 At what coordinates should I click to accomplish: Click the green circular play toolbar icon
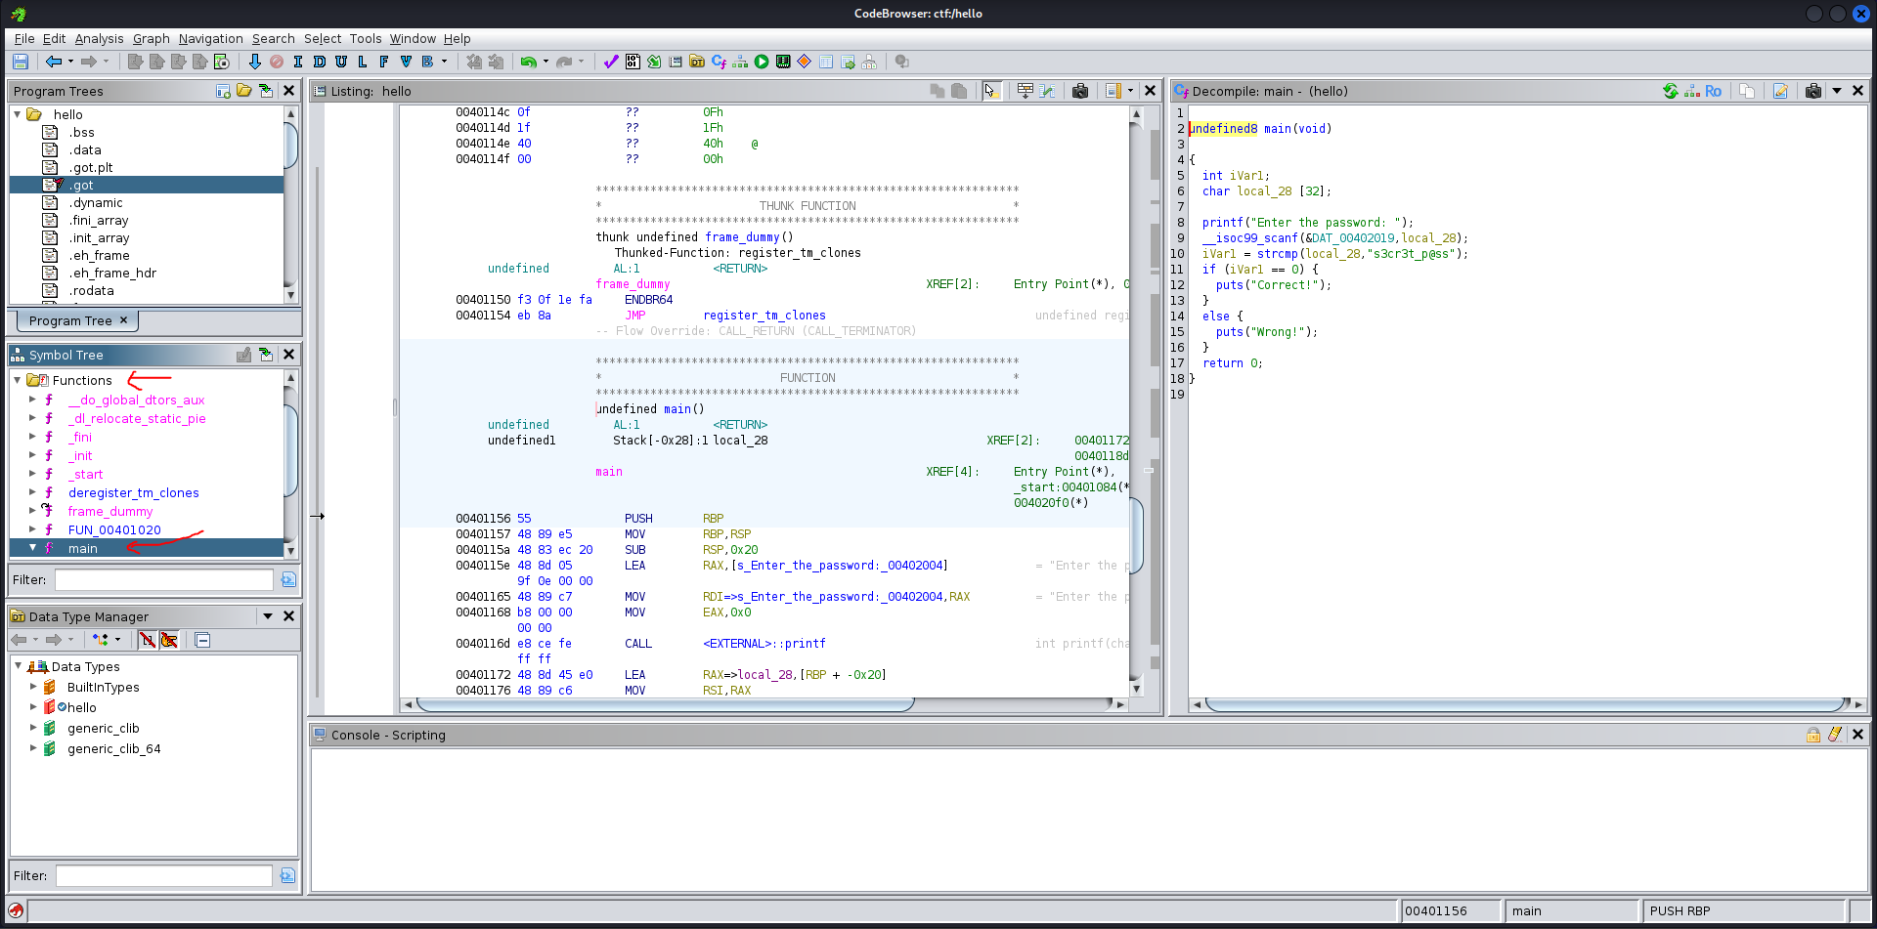coord(762,62)
